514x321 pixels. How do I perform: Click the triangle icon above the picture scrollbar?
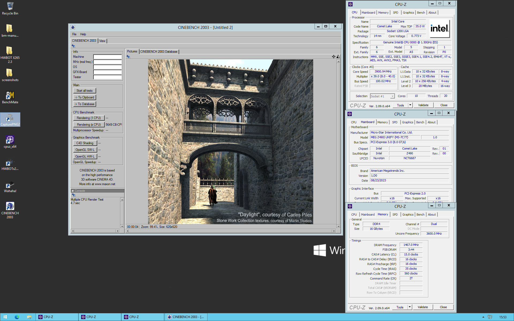338,56
